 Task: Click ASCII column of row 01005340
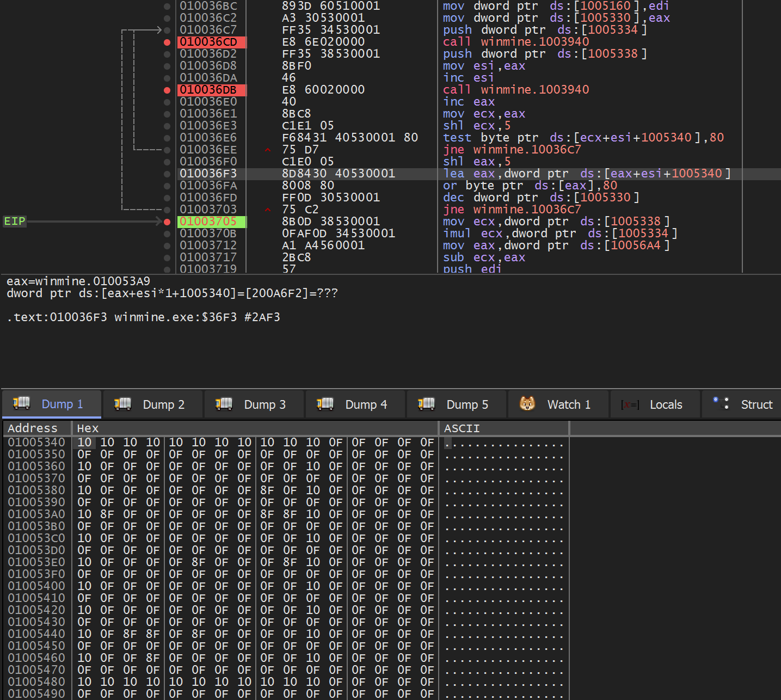(504, 443)
